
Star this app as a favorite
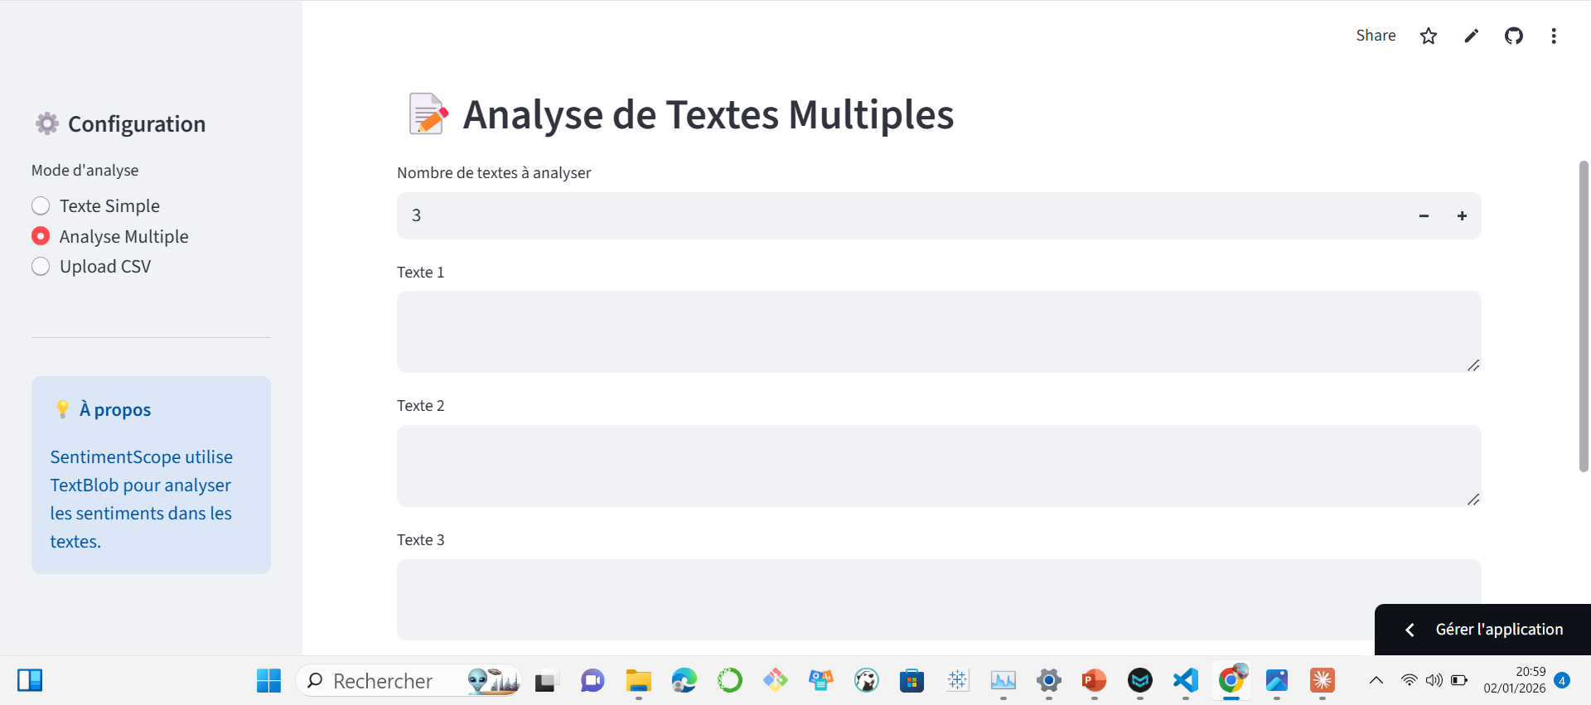[1428, 36]
